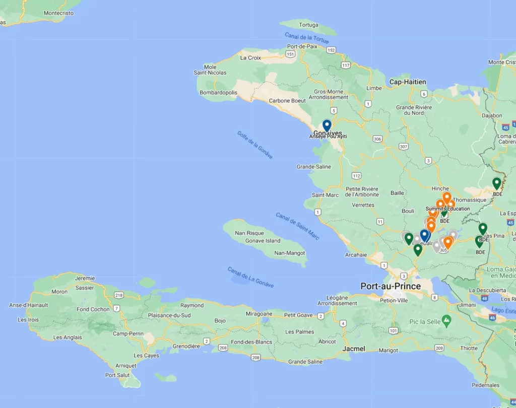This screenshot has width=516, height=408.
Task: Click the Tortuga island label
Action: click(x=308, y=25)
